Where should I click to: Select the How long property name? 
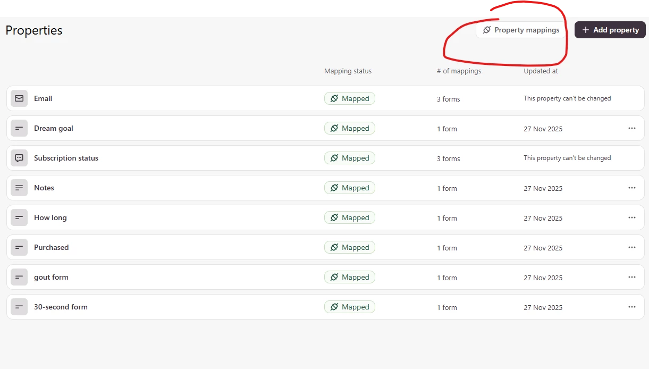pos(50,217)
